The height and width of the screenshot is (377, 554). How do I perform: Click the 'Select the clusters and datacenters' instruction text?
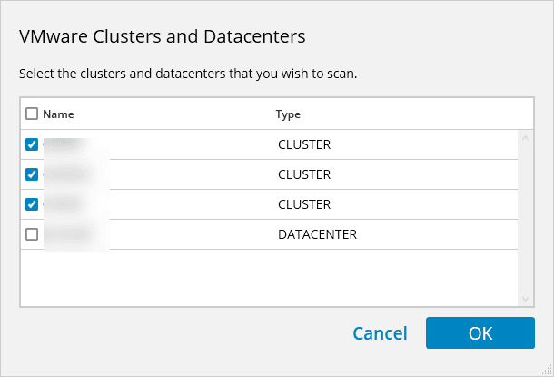188,74
